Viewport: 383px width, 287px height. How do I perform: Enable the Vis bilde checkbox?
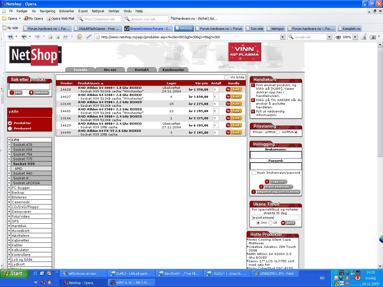(226, 77)
